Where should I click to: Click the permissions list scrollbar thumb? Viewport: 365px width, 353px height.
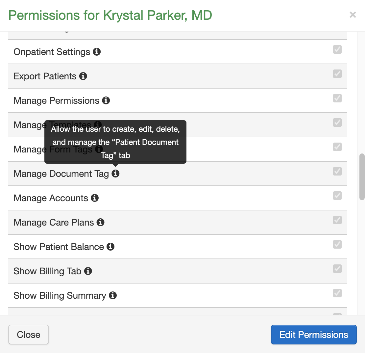click(362, 176)
